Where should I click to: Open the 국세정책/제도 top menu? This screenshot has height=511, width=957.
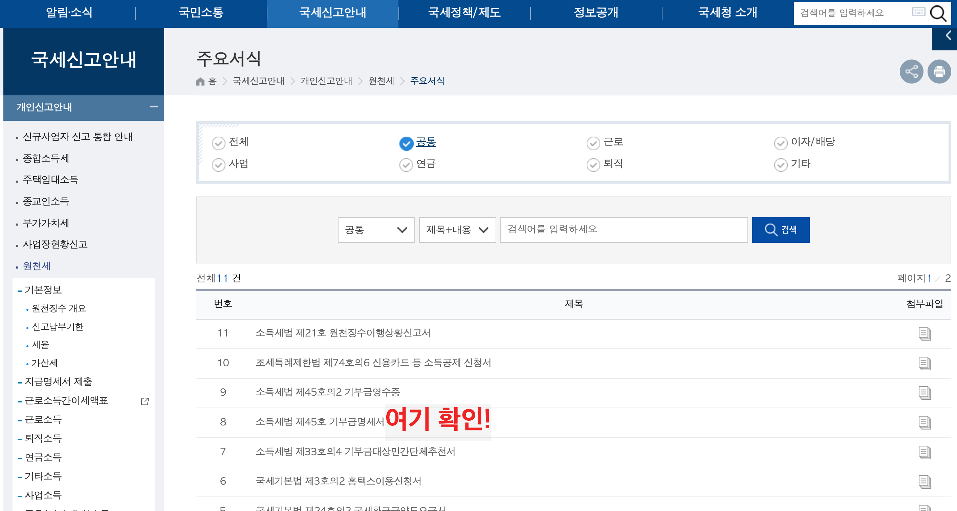coord(464,13)
